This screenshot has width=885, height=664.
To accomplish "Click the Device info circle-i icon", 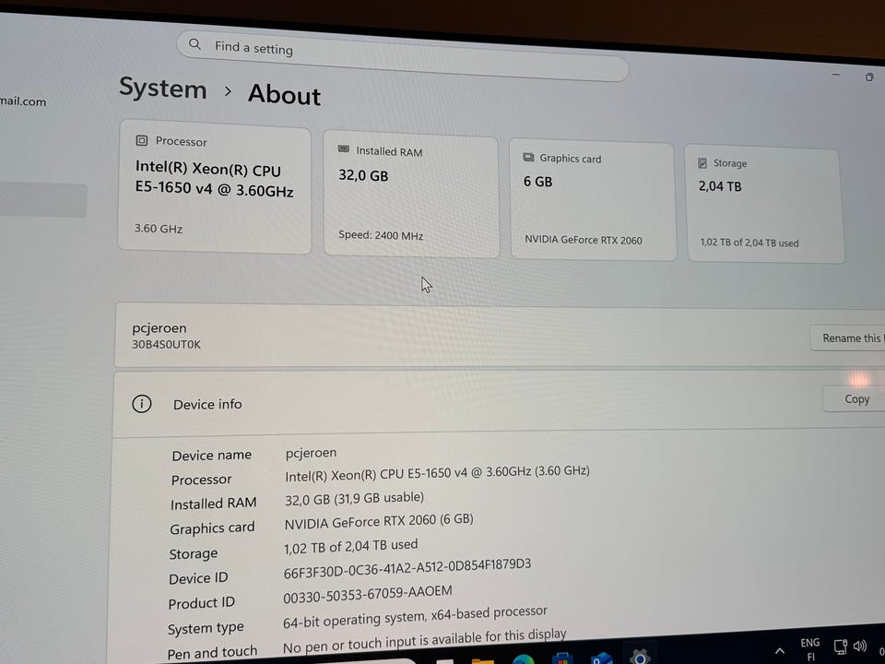I will tap(142, 404).
